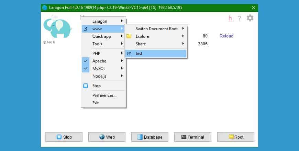The height and width of the screenshot is (151, 299).
Task: Choose Explore in the www submenu
Action: pos(156,36)
